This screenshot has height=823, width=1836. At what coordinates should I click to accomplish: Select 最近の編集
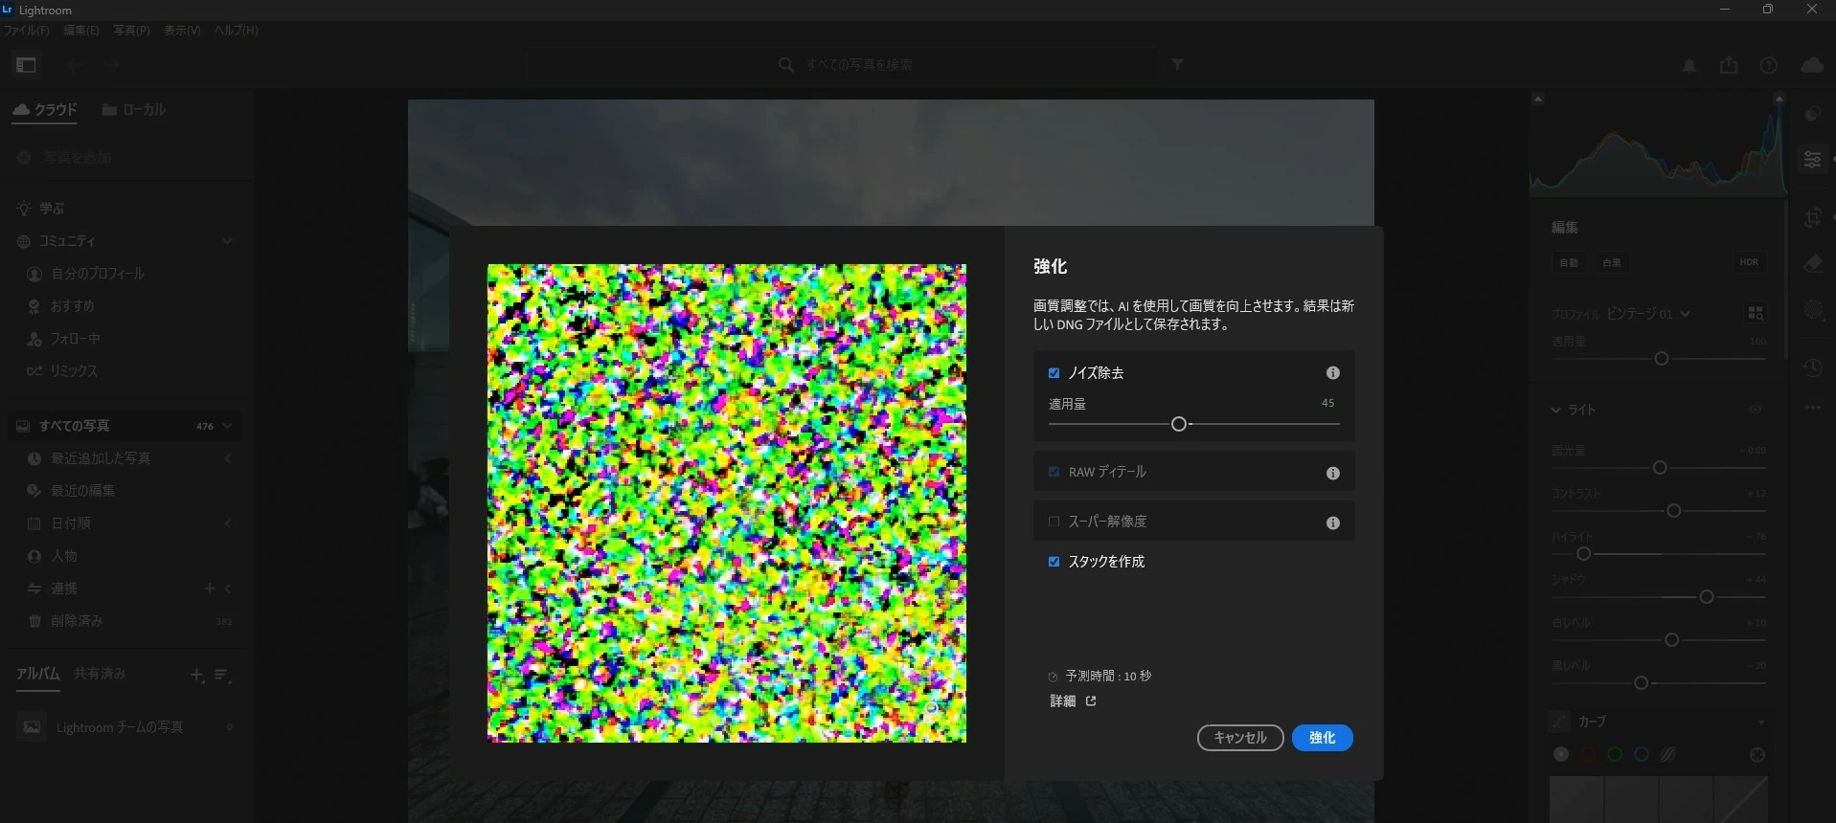[x=71, y=491]
